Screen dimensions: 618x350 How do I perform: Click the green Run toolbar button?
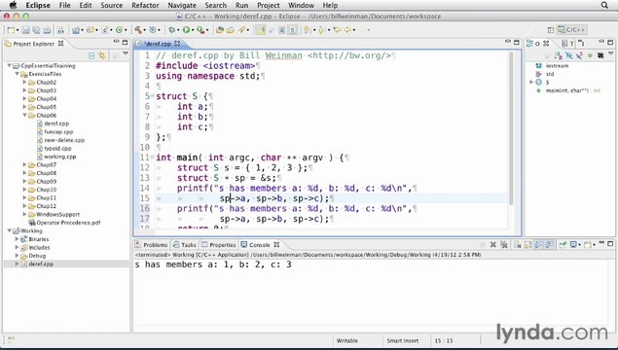click(x=186, y=30)
